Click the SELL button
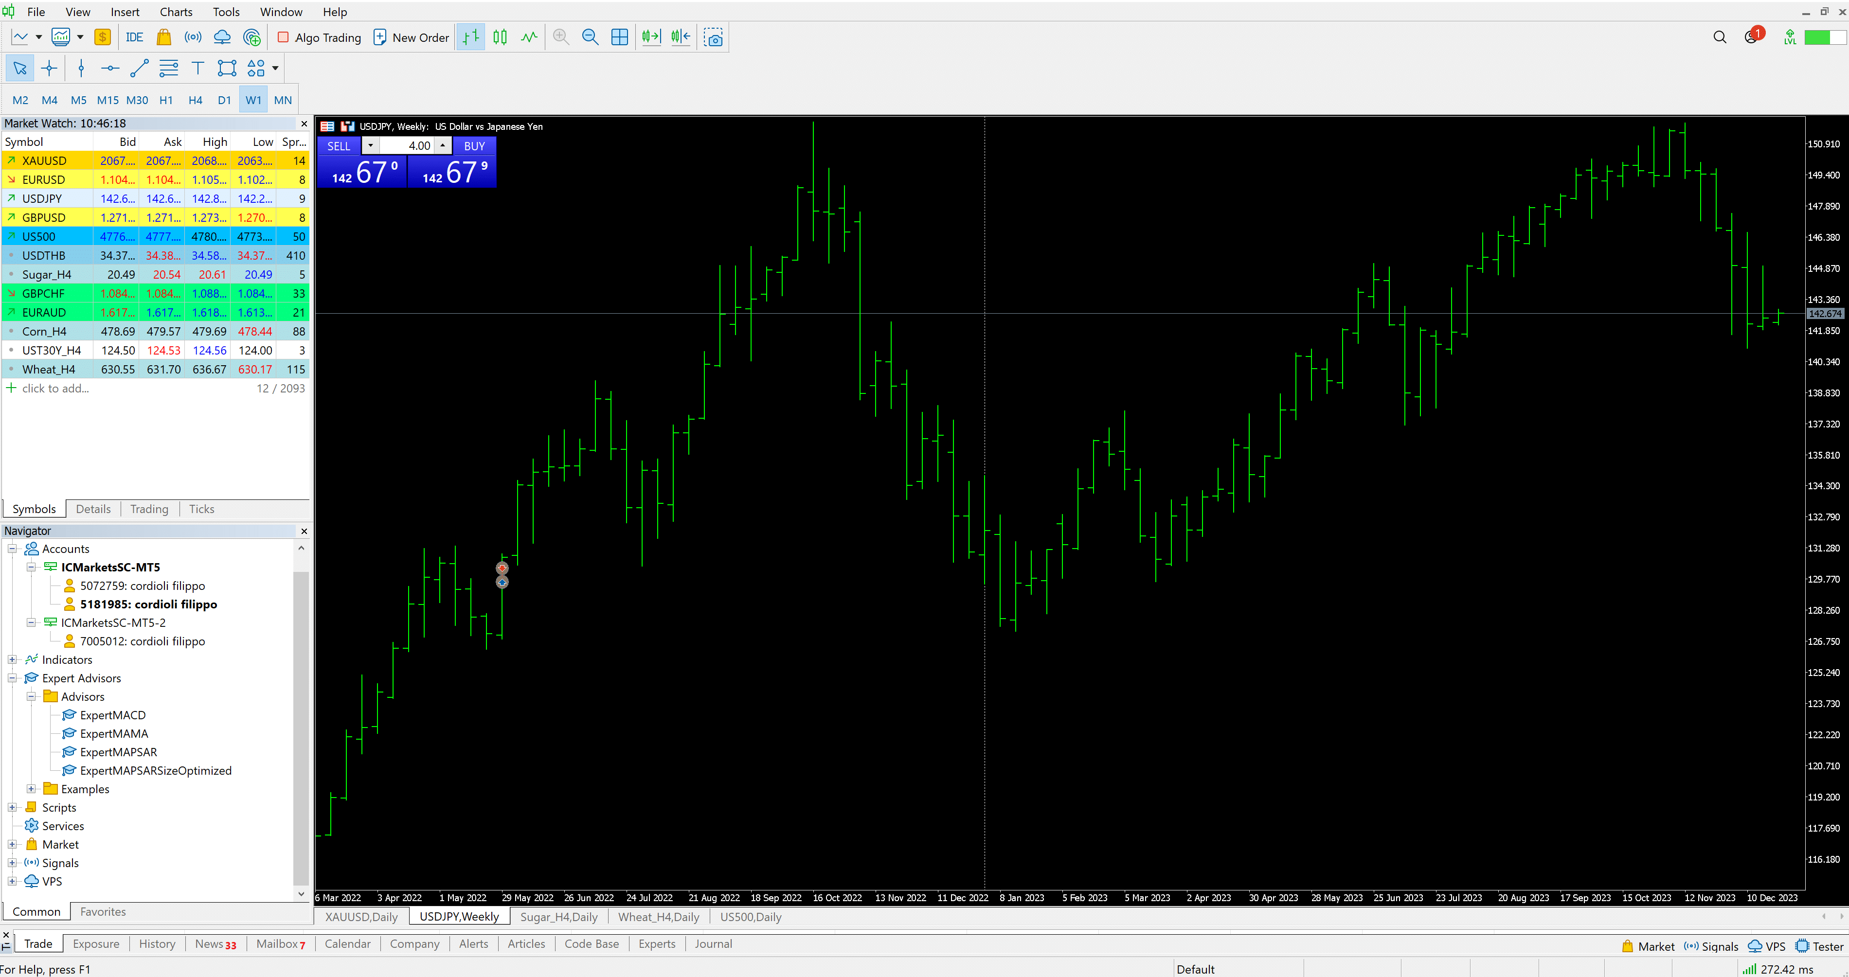 coord(339,145)
